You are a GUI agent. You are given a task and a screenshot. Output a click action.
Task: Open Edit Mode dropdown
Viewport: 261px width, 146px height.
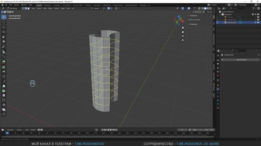13,8
